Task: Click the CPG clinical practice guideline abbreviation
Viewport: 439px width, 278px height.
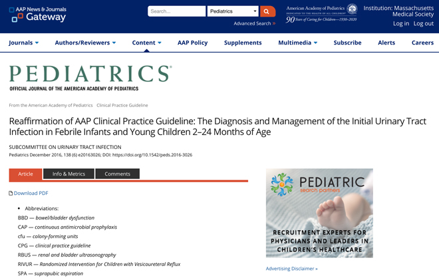Action: point(54,245)
